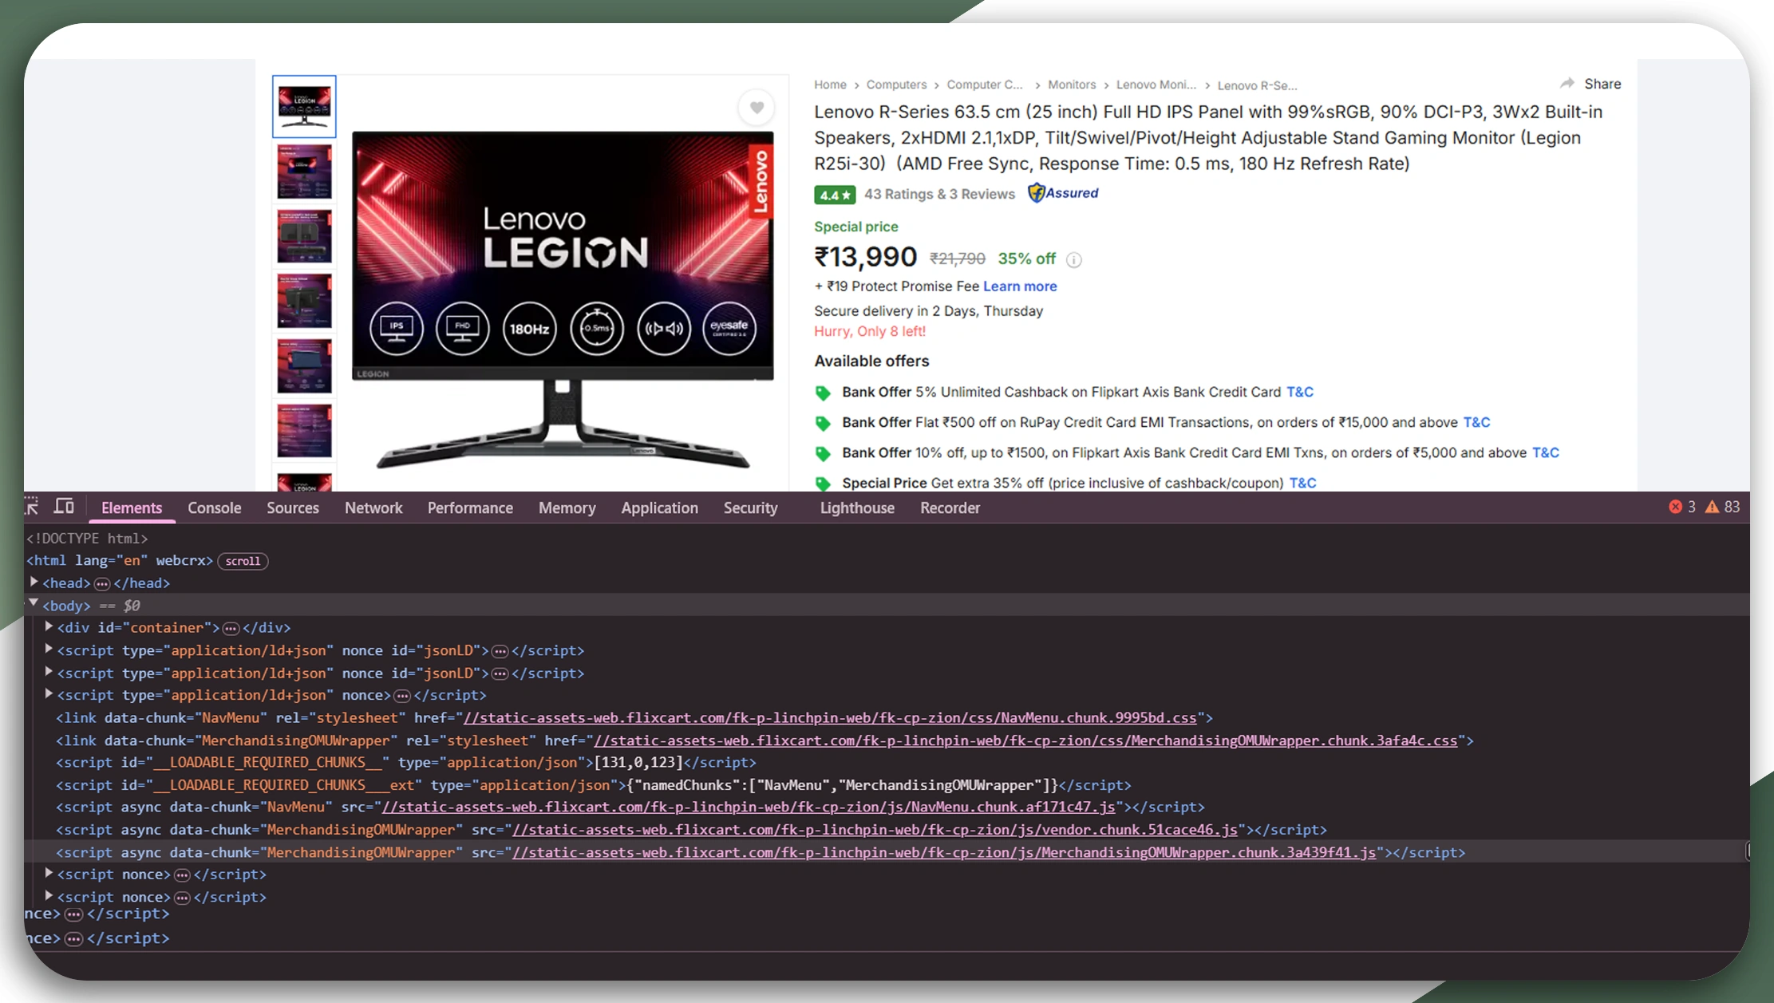Switch to the Memory tab
The width and height of the screenshot is (1774, 1003).
coord(567,507)
